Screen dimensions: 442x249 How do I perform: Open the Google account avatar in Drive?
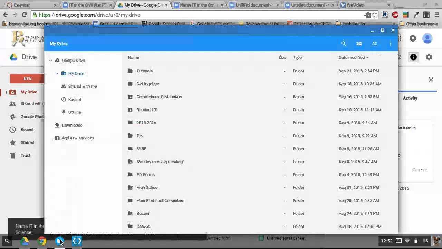click(427, 38)
